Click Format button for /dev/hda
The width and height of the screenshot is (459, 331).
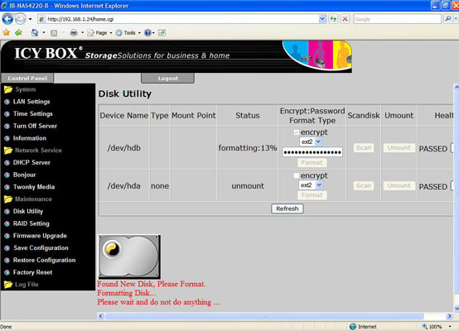click(312, 195)
